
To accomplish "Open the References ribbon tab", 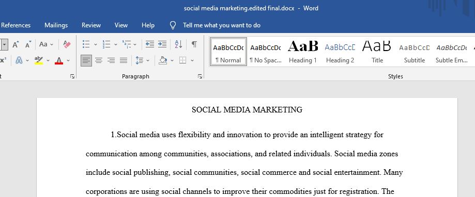I will [x=16, y=25].
